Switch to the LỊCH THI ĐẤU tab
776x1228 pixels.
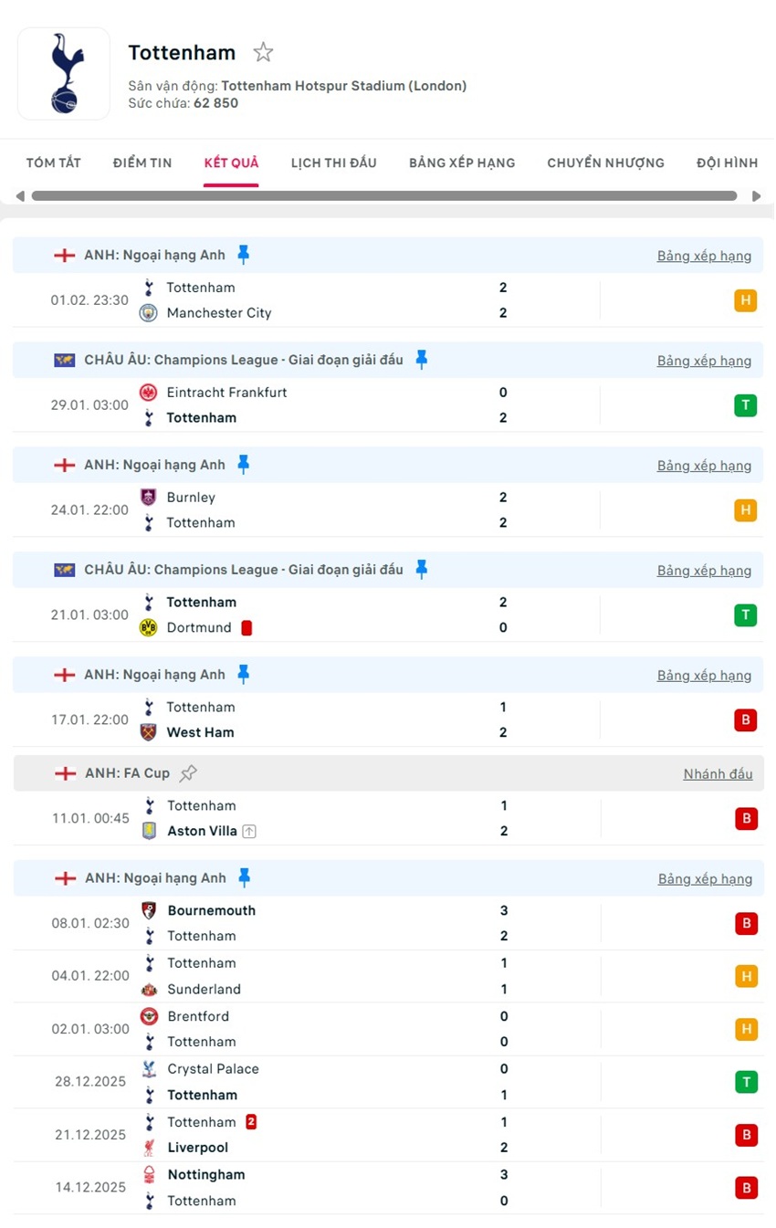332,163
